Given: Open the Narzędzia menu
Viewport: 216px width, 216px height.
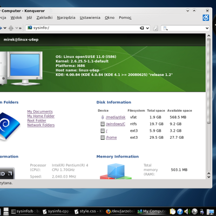Looking at the screenshot, I should coord(66,18).
